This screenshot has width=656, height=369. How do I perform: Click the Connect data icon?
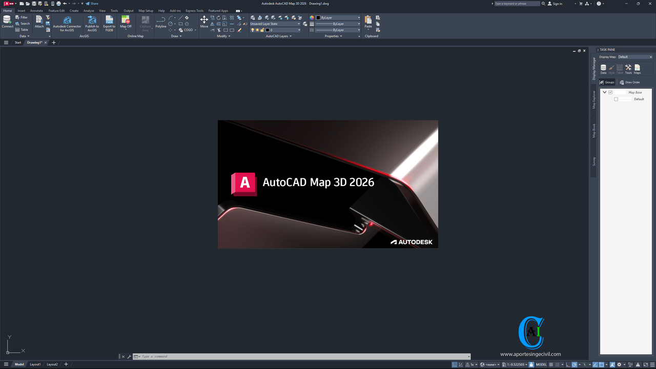(7, 22)
